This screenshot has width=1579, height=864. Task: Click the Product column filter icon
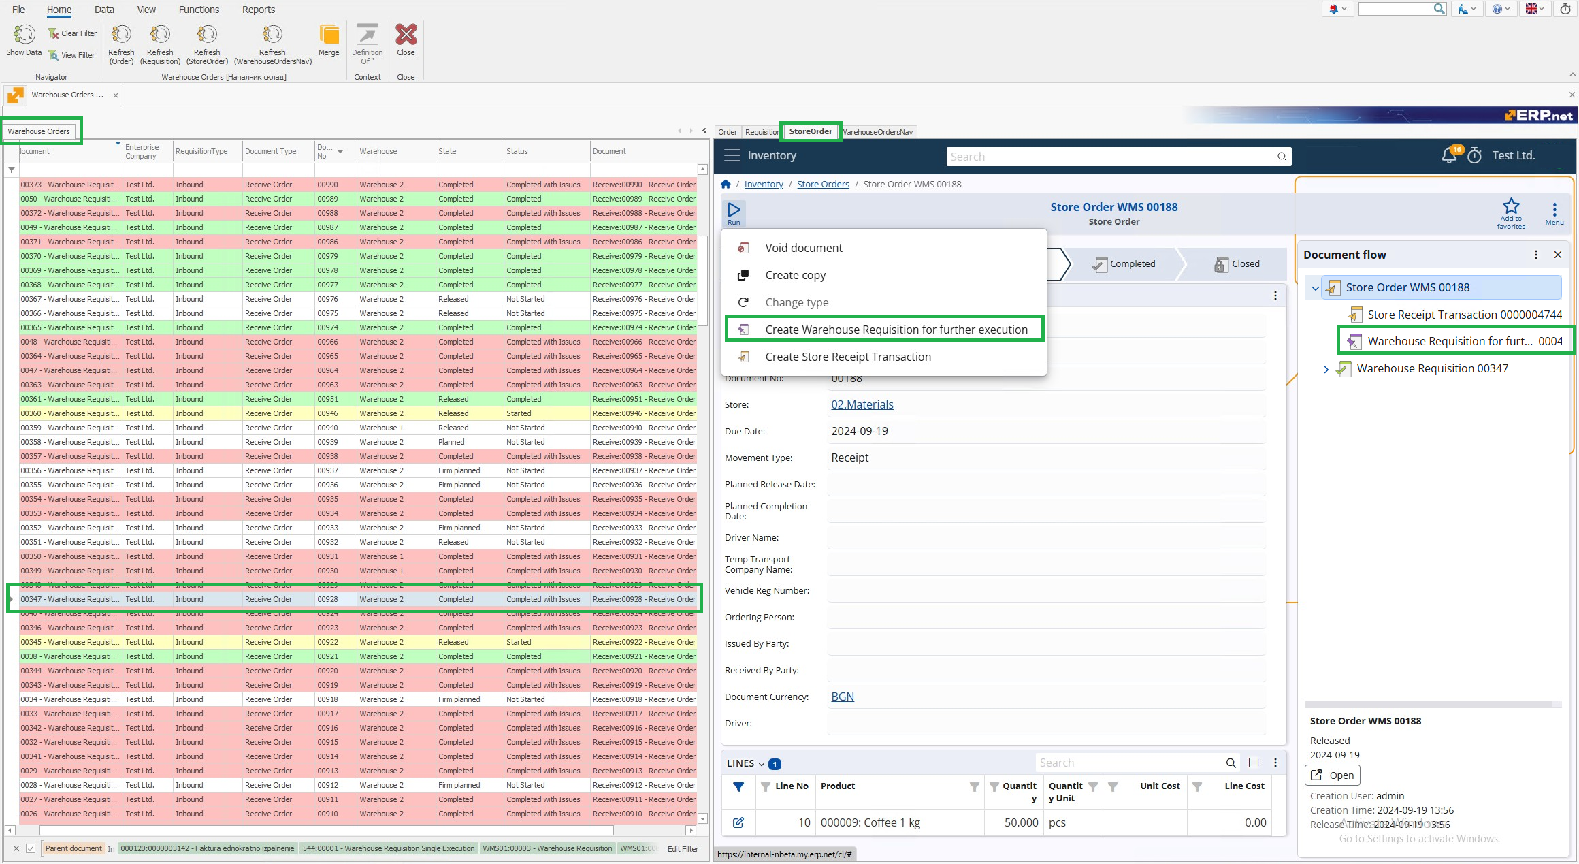pos(975,787)
